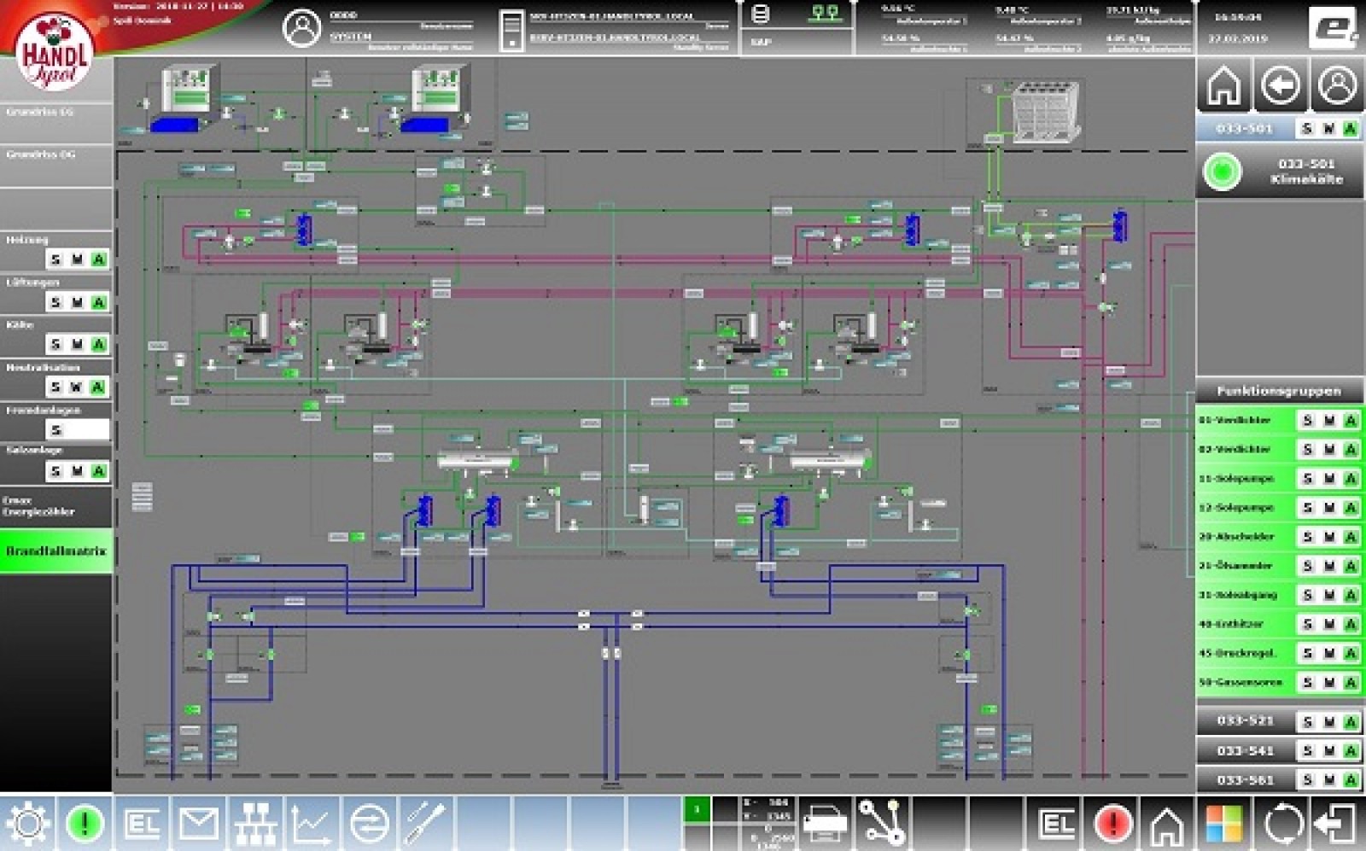Image resolution: width=1366 pixels, height=851 pixels.
Task: Open the mail envelope icon
Action: (x=198, y=824)
